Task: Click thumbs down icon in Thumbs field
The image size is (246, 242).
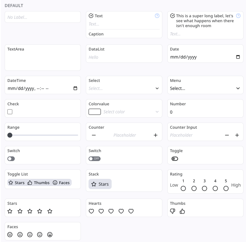Action: tap(173, 211)
